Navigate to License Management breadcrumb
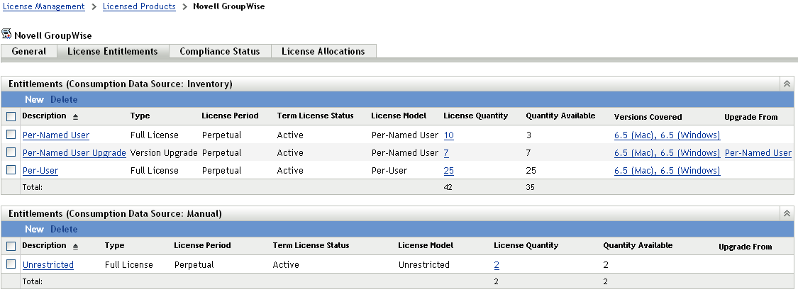 pyautogui.click(x=44, y=6)
